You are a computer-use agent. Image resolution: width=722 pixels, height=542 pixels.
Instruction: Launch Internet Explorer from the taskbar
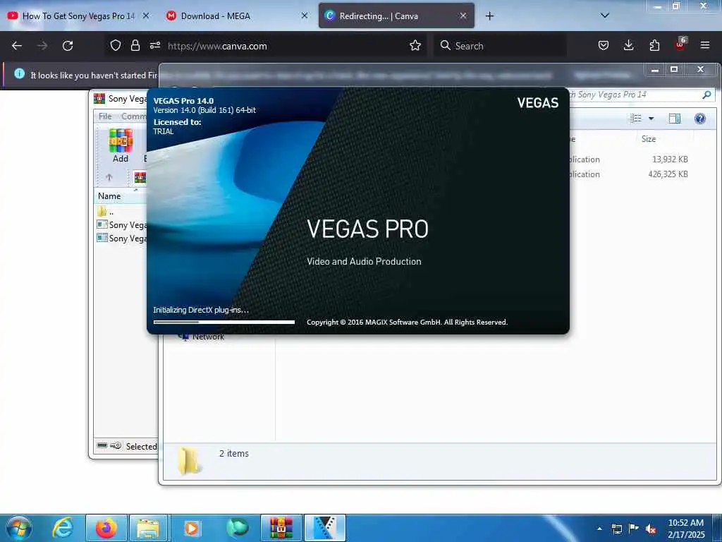click(63, 528)
